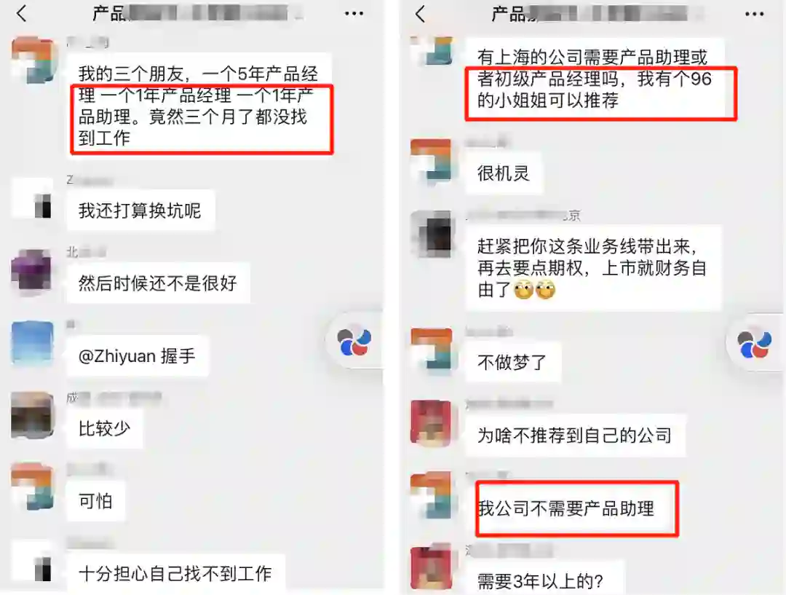Open blue avatar beside "@Zhiyuan 握手"

click(x=32, y=342)
